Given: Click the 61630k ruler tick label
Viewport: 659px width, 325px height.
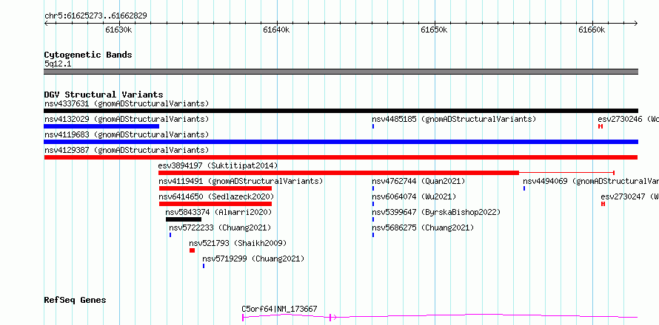Looking at the screenshot, I should [119, 30].
